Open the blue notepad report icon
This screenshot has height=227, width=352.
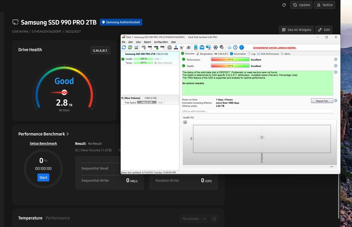click(x=195, y=48)
